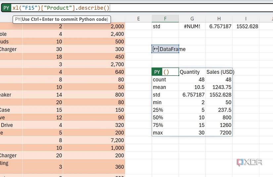The image size is (273, 177).
Task: Click the max Quantity value 30
Action: click(192, 132)
